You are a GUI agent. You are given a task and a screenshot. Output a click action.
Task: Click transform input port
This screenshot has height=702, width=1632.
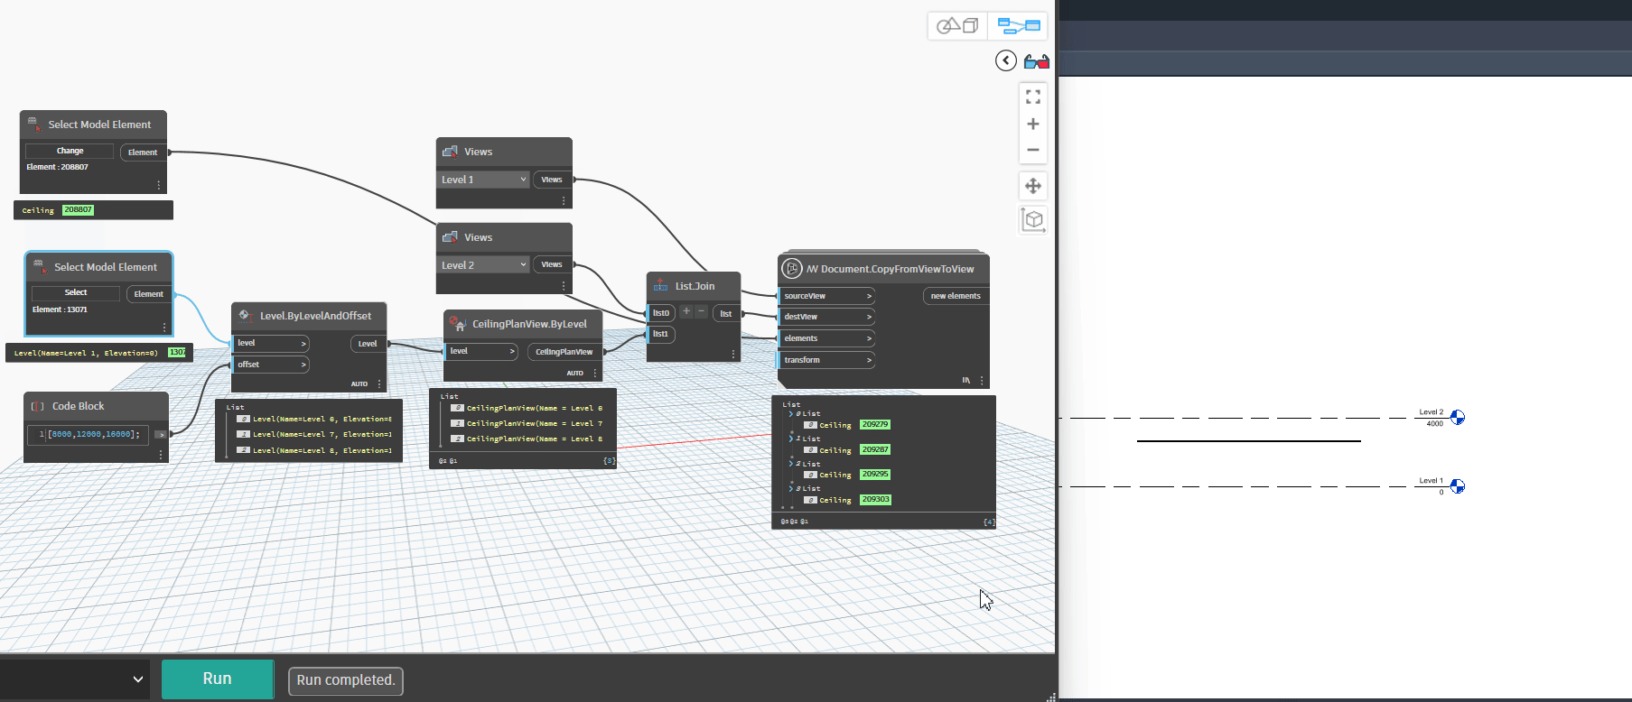(x=826, y=360)
